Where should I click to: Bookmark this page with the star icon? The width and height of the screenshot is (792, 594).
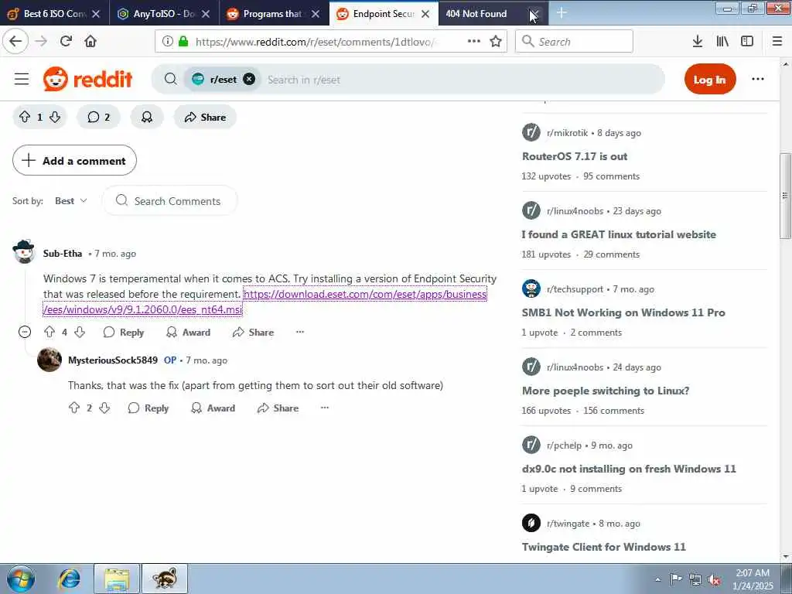pyautogui.click(x=496, y=41)
